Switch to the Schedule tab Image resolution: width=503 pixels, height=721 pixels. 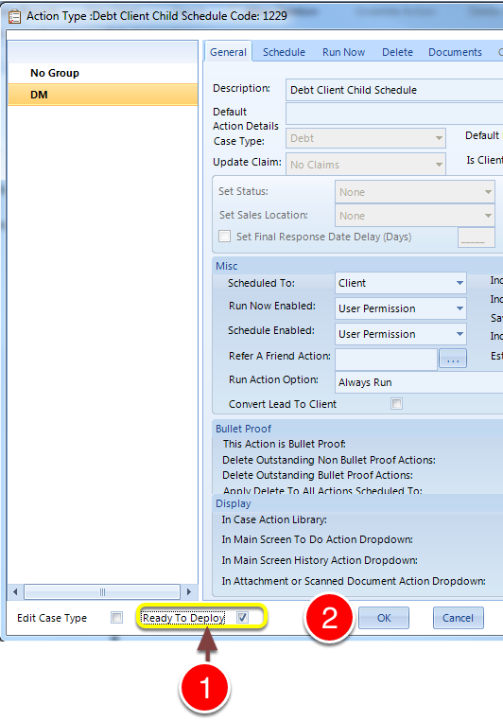coord(284,52)
